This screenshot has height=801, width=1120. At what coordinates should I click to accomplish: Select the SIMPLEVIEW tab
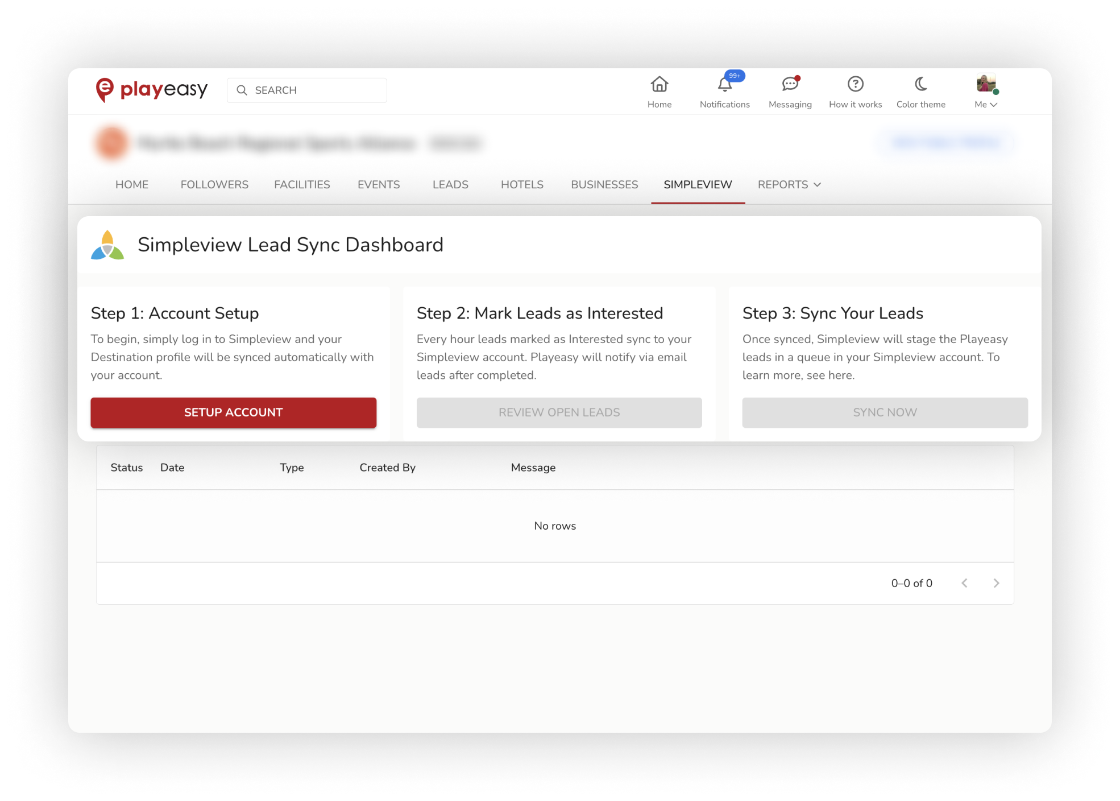pyautogui.click(x=698, y=185)
